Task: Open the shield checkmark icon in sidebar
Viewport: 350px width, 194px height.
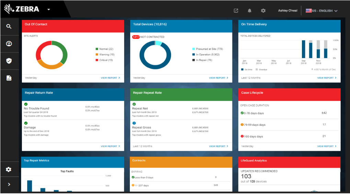Action: 9,61
